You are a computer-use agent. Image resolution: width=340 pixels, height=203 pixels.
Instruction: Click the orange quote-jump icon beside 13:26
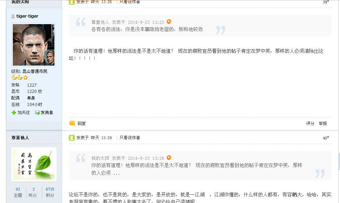(x=169, y=158)
